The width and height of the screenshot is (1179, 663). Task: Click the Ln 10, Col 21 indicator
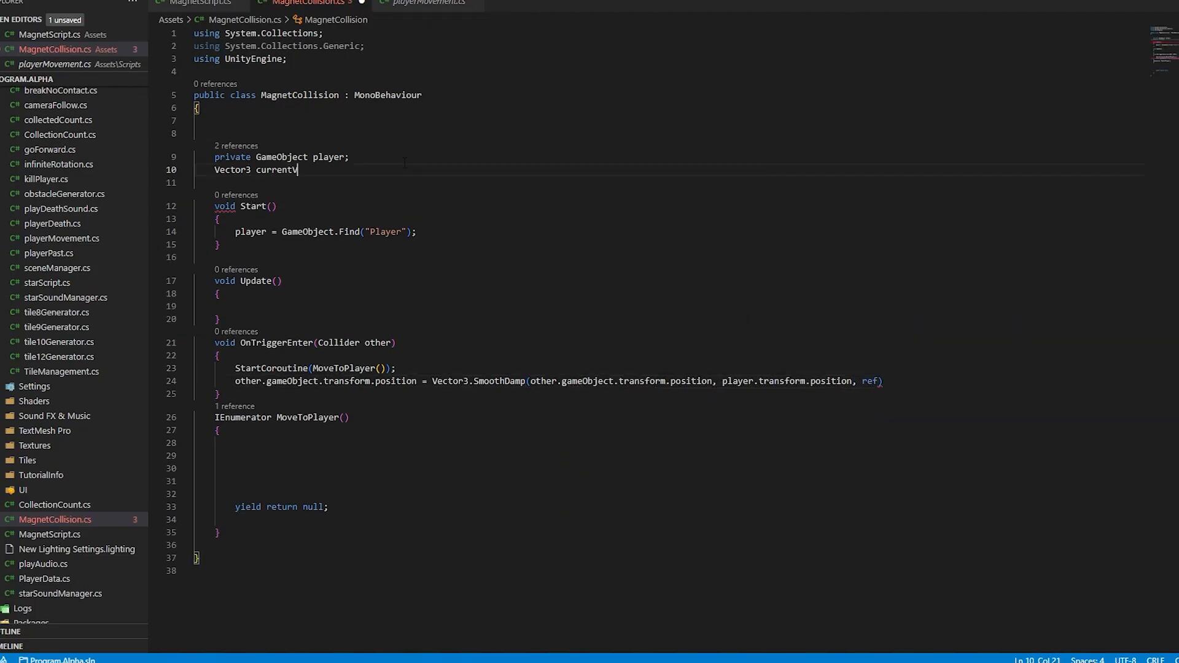coord(1037,660)
